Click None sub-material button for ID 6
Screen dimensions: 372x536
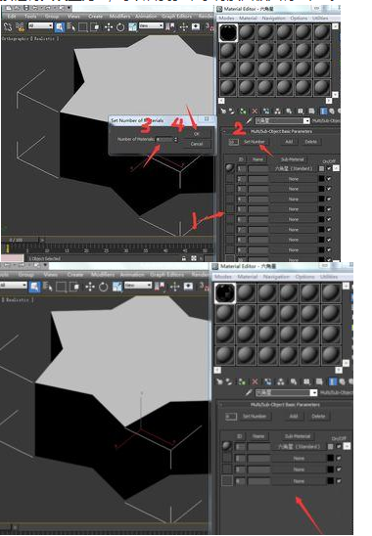(294, 219)
